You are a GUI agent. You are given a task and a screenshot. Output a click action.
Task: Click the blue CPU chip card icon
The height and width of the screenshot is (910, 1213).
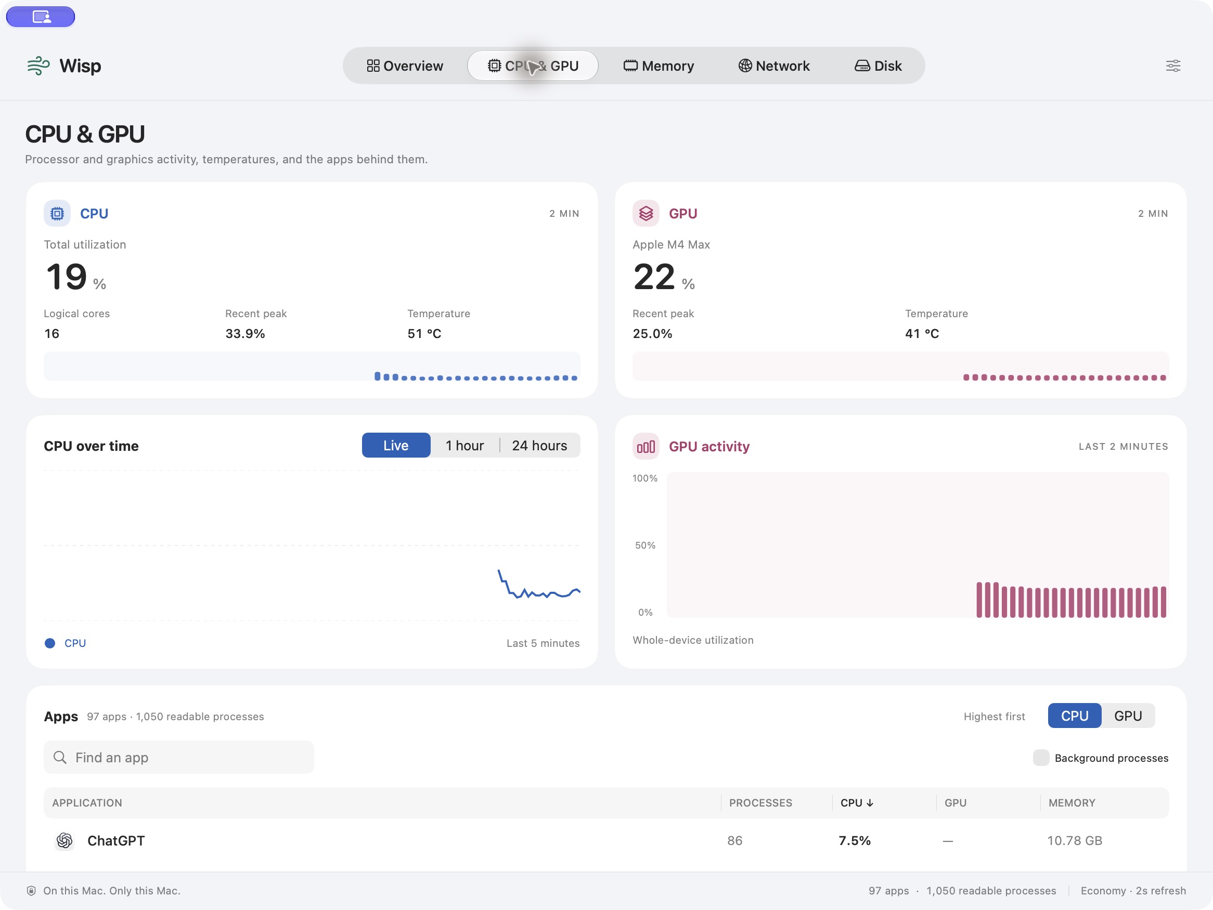tap(57, 213)
